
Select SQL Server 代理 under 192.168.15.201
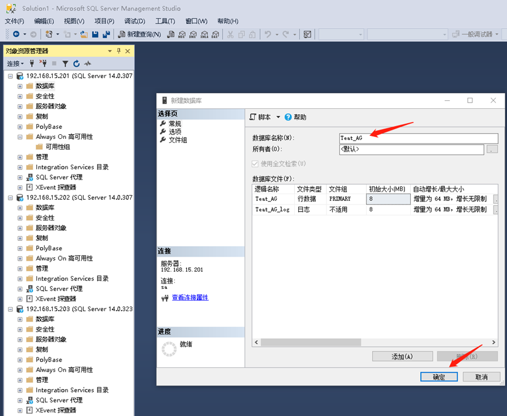click(x=59, y=177)
